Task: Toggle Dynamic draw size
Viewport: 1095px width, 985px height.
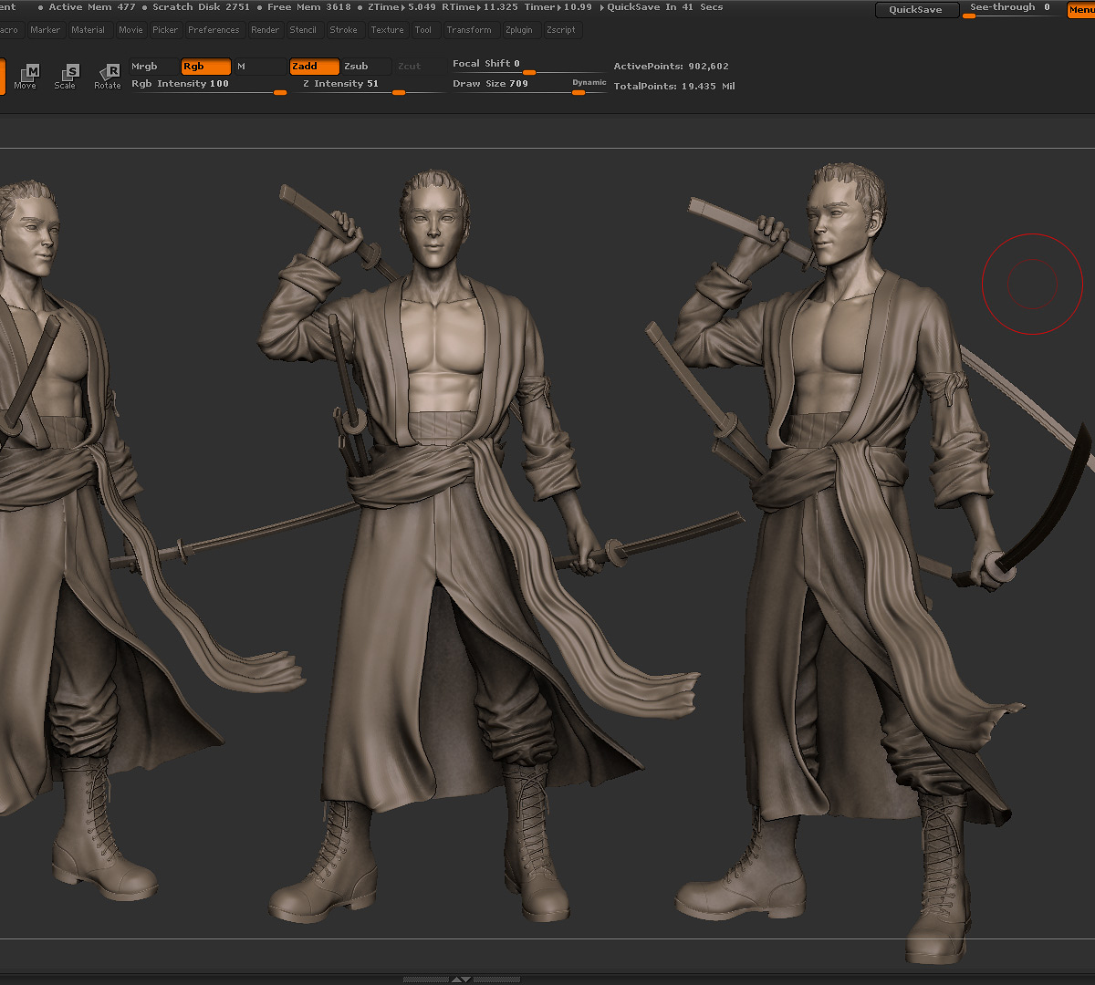Action: tap(589, 83)
